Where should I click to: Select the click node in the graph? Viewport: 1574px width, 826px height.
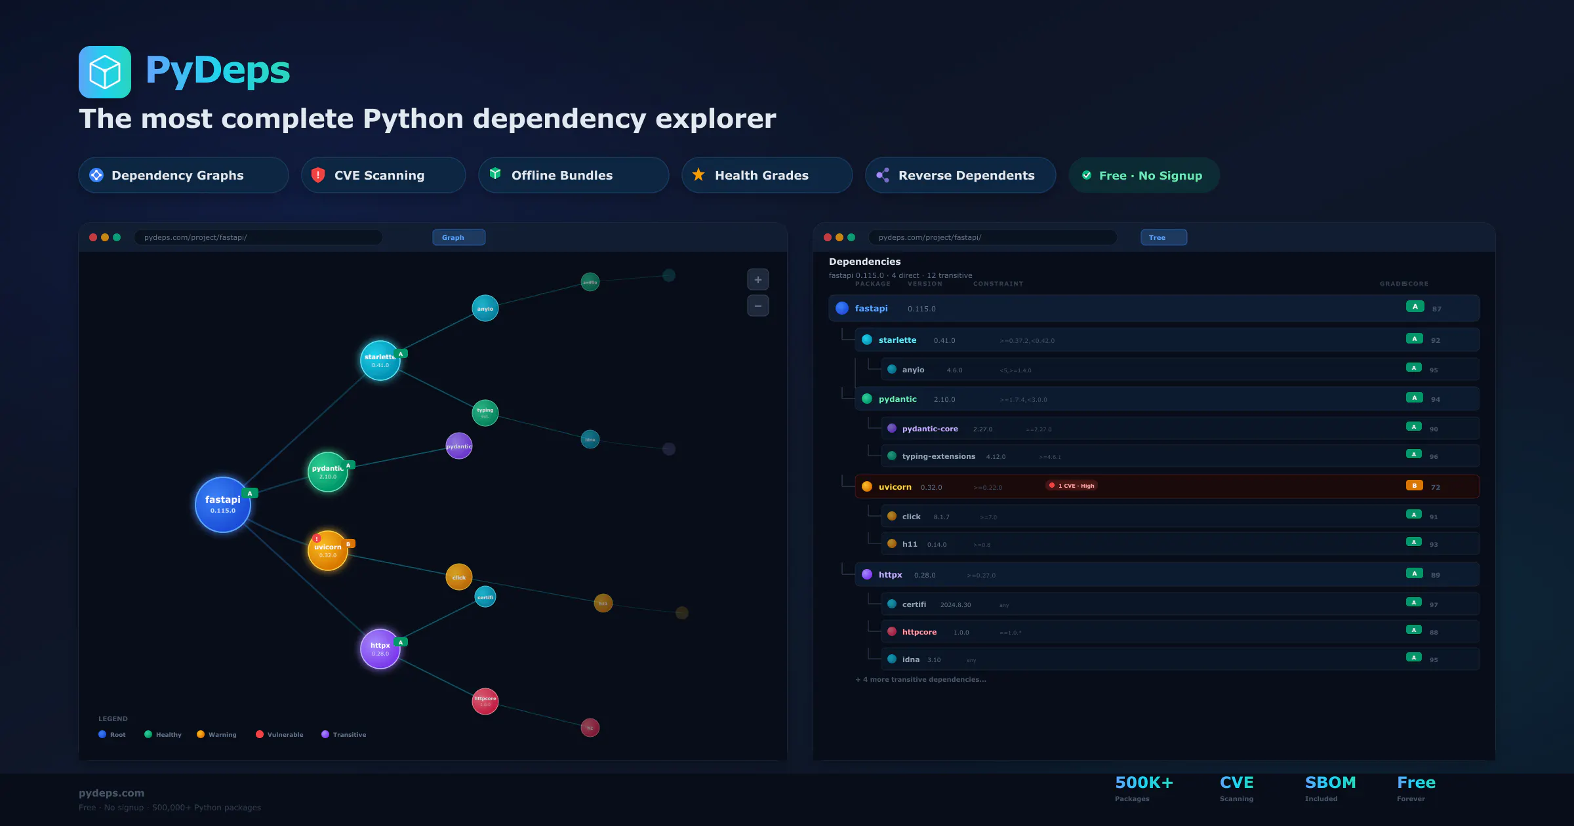[459, 577]
